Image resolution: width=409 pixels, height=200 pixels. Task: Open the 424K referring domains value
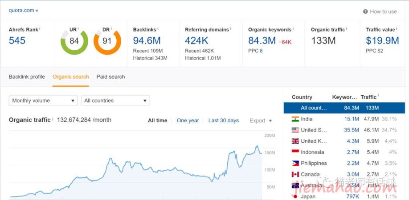[196, 40]
